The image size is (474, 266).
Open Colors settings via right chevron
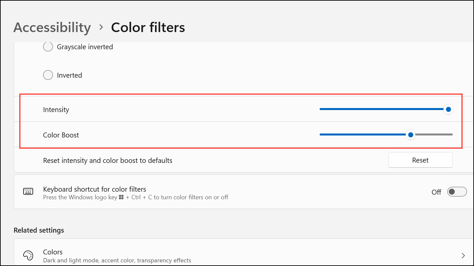[x=463, y=255]
